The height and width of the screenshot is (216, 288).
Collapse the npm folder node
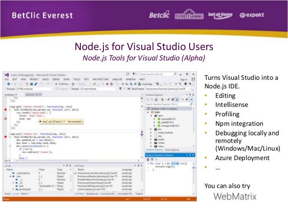(151, 115)
